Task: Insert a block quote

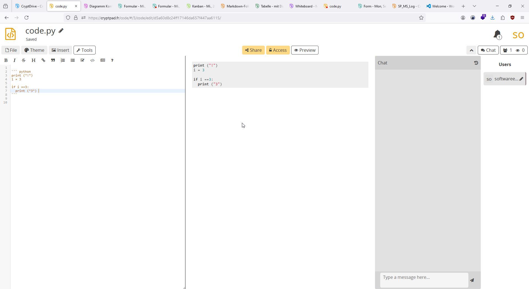Action: (x=53, y=60)
